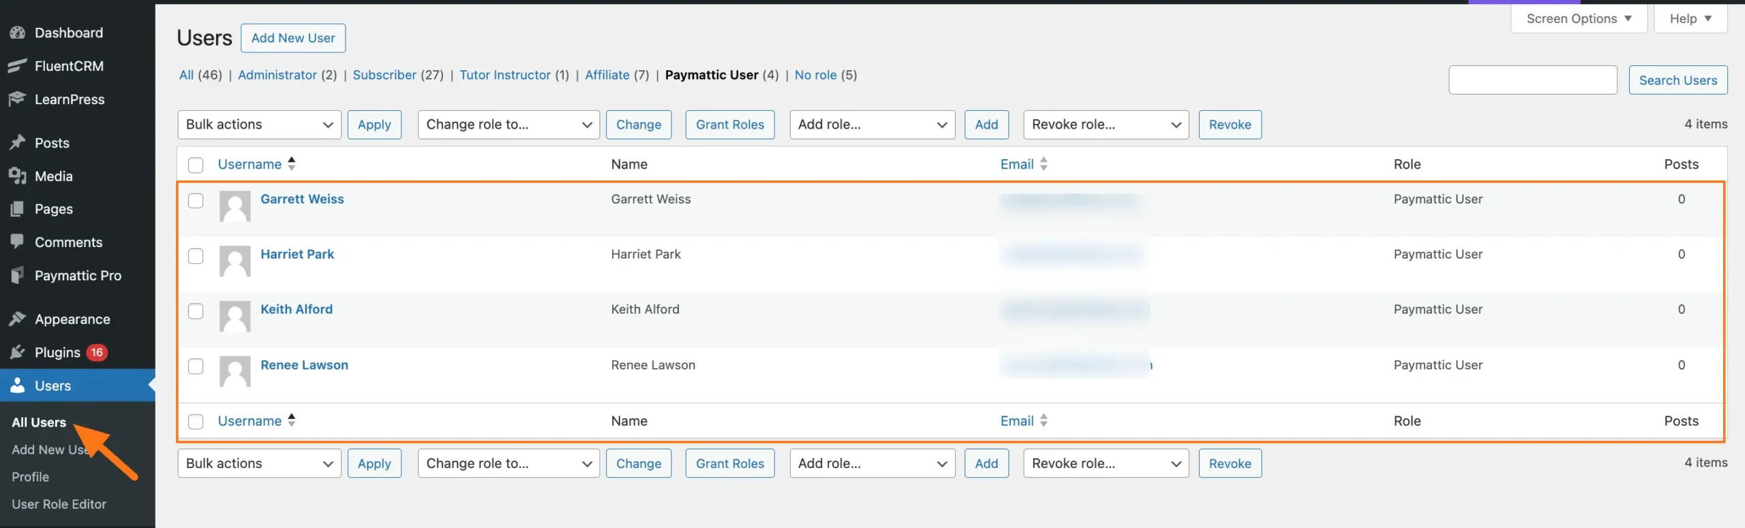Click the bottom Change button
Viewport: 1745px width, 528px height.
[639, 463]
